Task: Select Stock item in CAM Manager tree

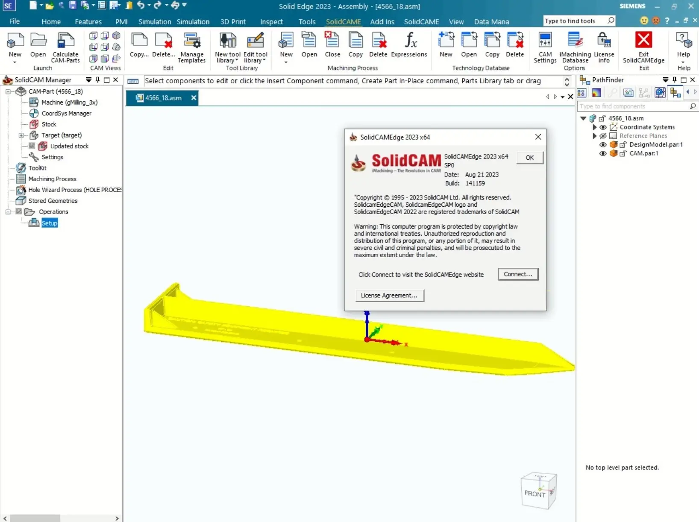Action: pyautogui.click(x=49, y=124)
